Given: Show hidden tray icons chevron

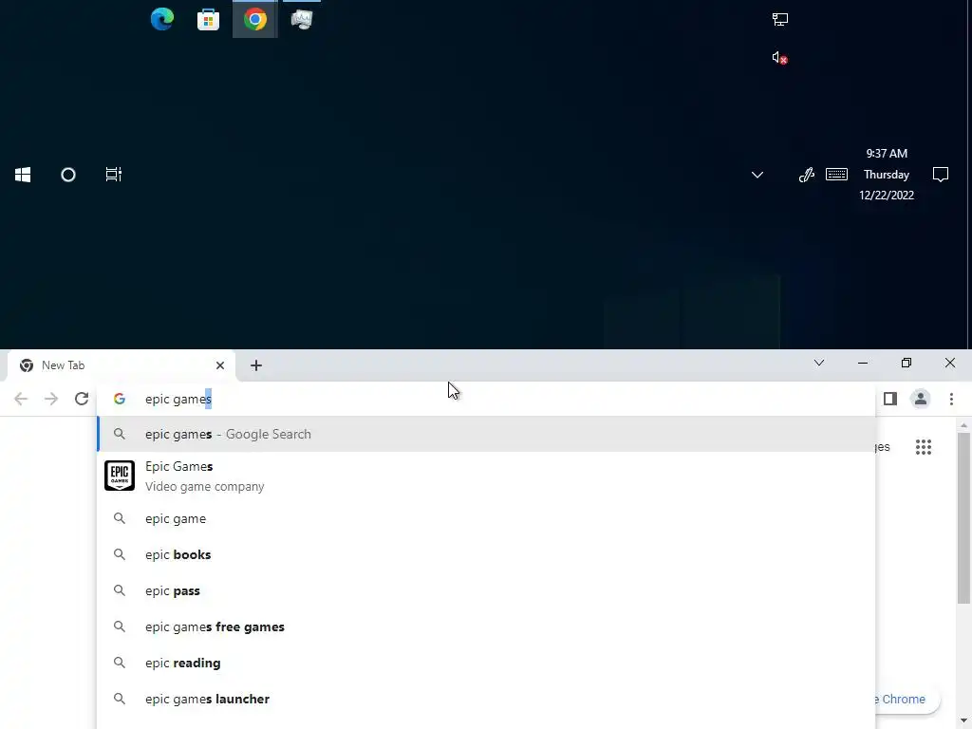Looking at the screenshot, I should [757, 175].
